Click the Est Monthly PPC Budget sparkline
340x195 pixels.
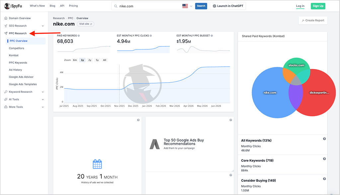tap(204, 49)
